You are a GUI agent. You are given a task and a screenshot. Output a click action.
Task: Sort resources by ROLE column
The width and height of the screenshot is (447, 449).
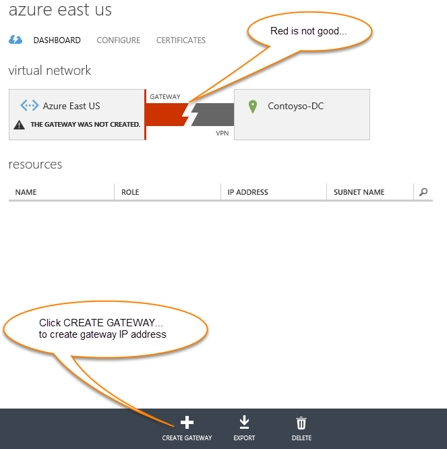130,192
